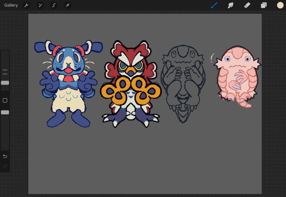Open the Actions wrench menu
The width and height of the screenshot is (286, 197).
click(x=26, y=5)
